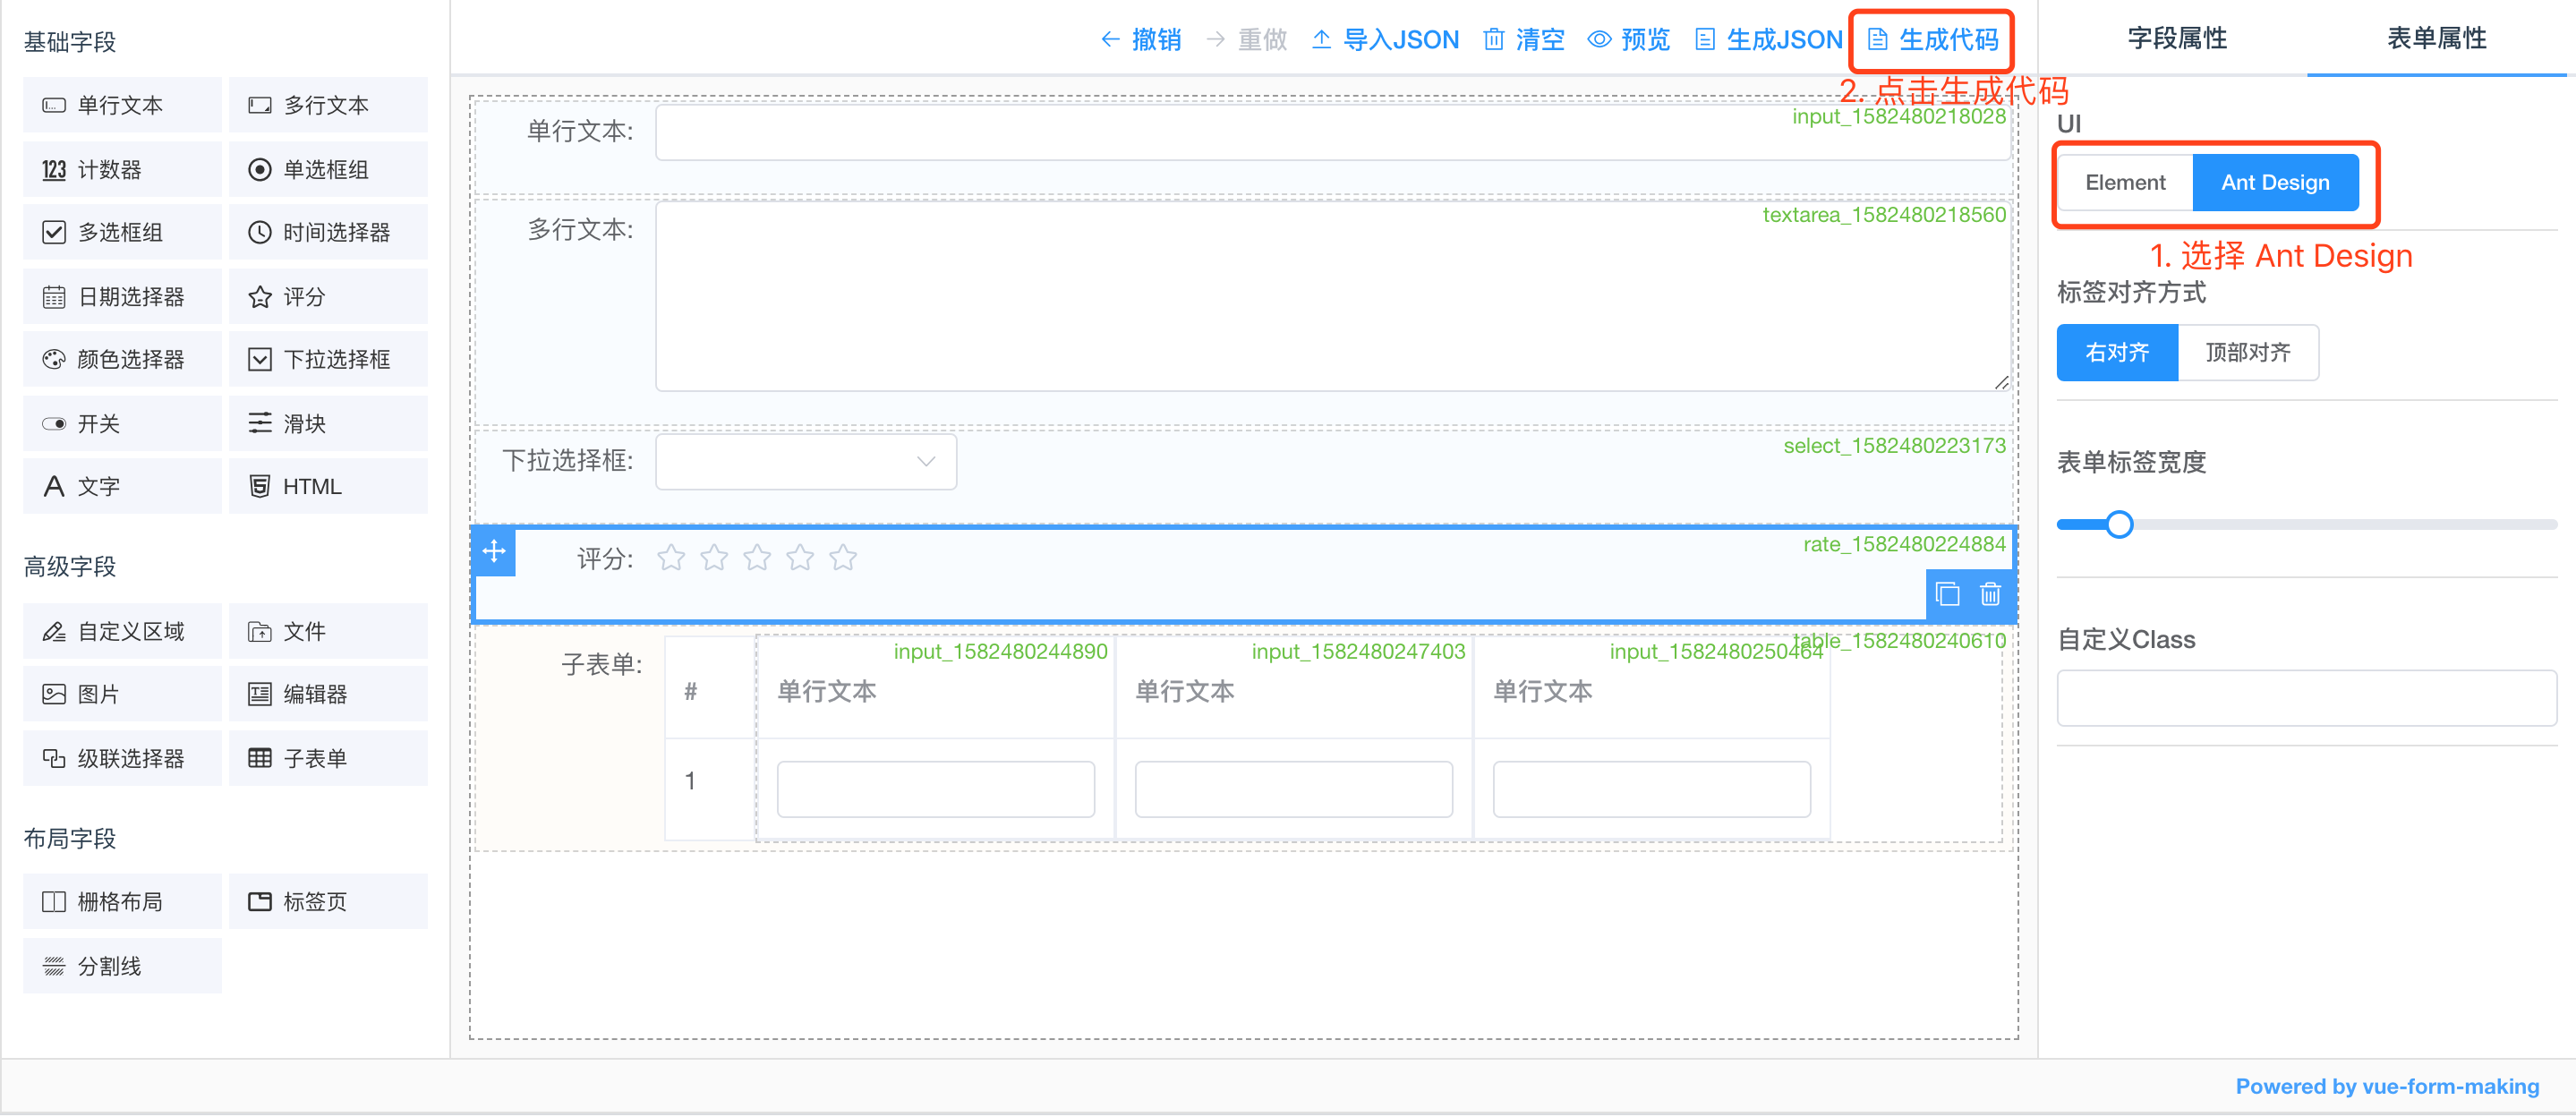This screenshot has width=2576, height=1117.
Task: Insert the 文字 text component
Action: [x=122, y=486]
